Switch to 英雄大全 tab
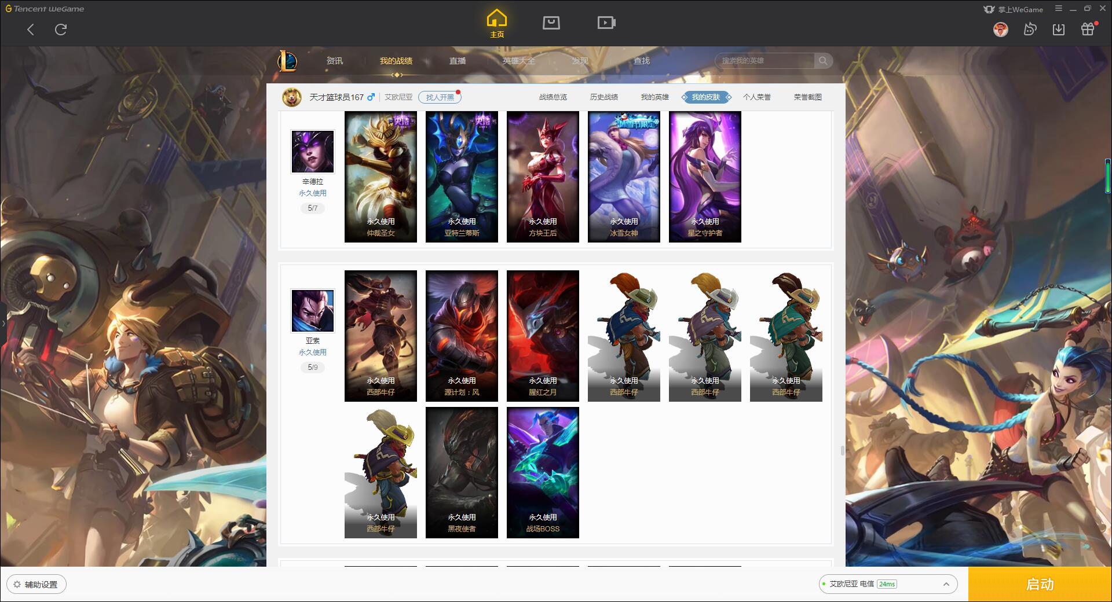The width and height of the screenshot is (1112, 602). pyautogui.click(x=519, y=61)
